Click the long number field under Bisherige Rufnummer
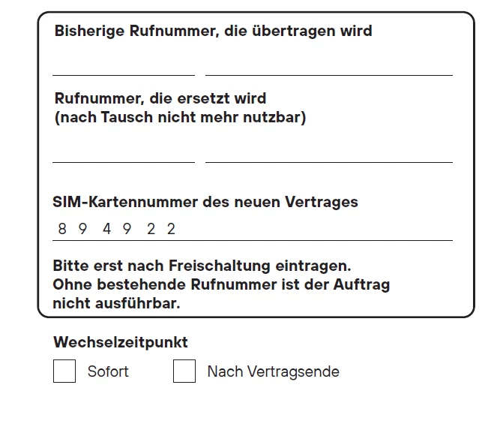This screenshot has width=503, height=421. [328, 65]
